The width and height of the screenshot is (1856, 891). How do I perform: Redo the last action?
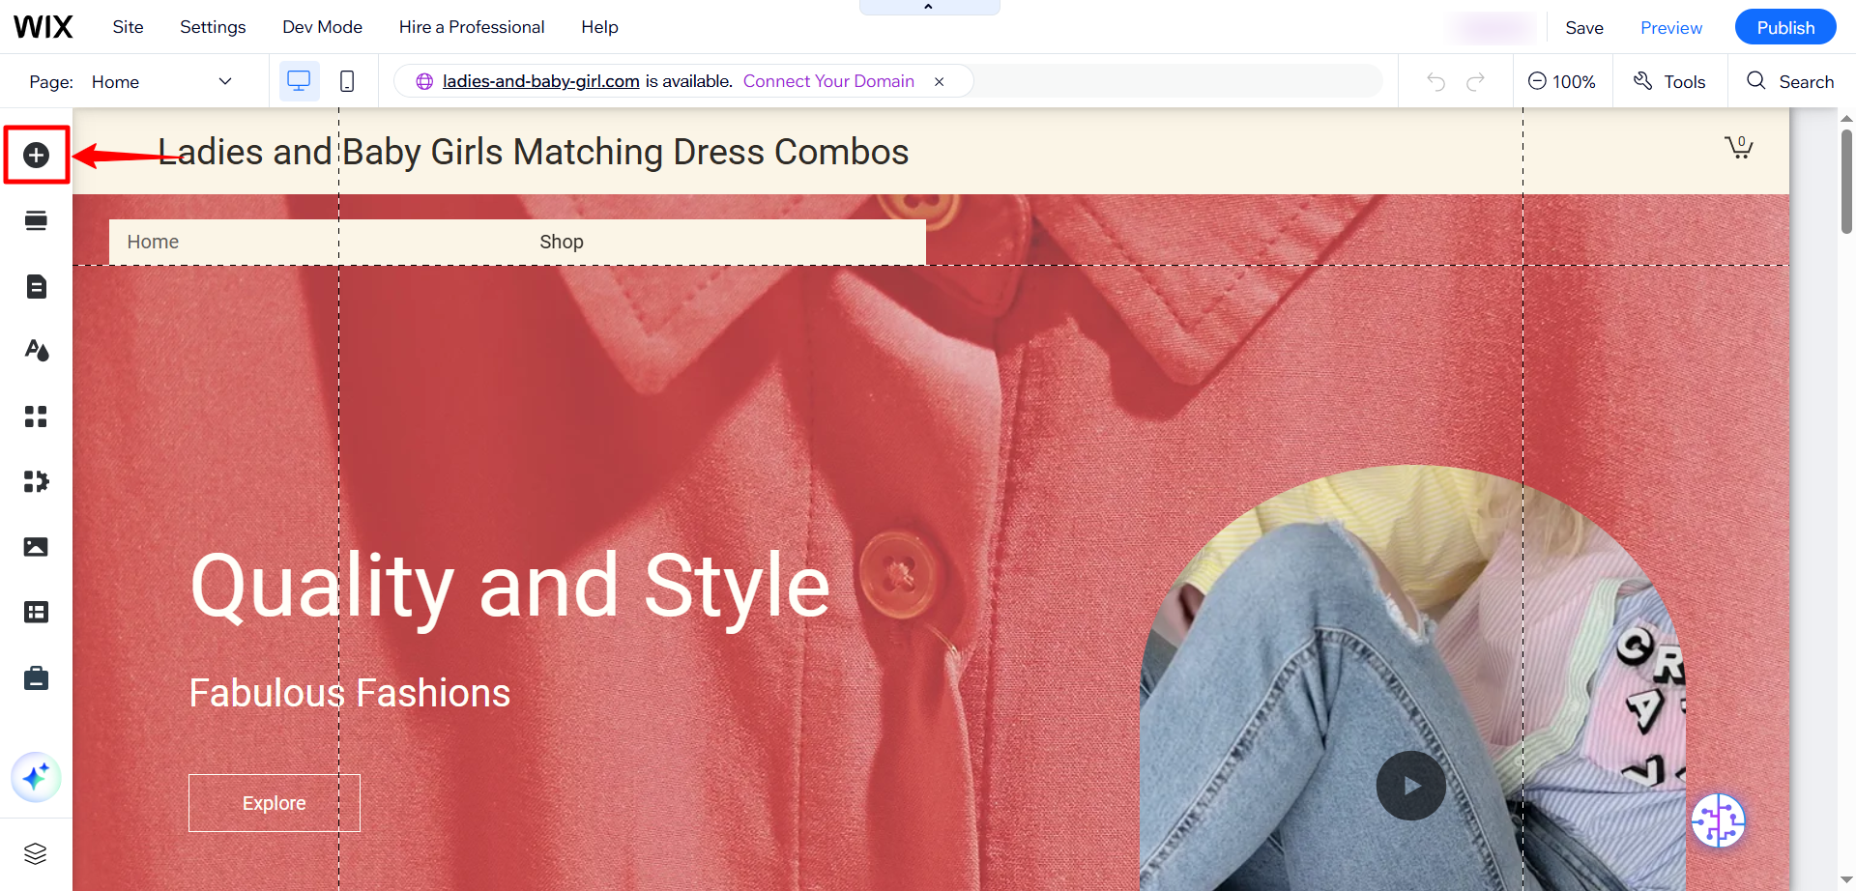(1475, 82)
